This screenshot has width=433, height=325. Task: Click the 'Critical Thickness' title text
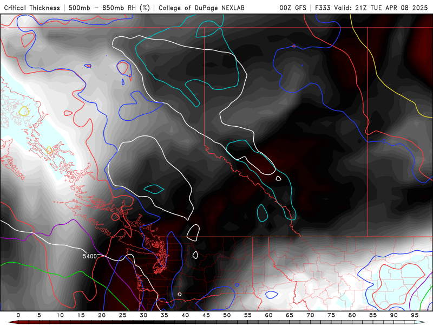(32, 8)
